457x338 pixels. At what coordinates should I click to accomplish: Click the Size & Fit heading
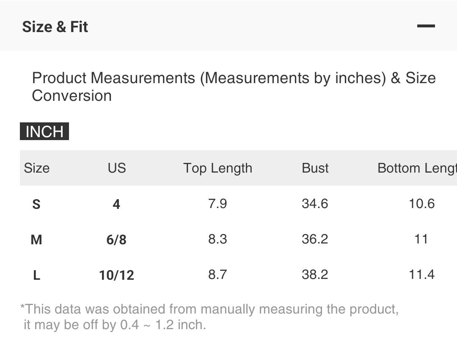tap(55, 27)
